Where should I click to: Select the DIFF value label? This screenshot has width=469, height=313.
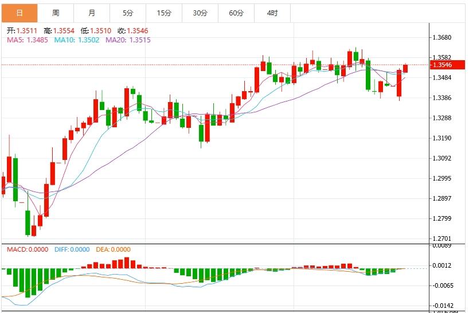coord(72,249)
